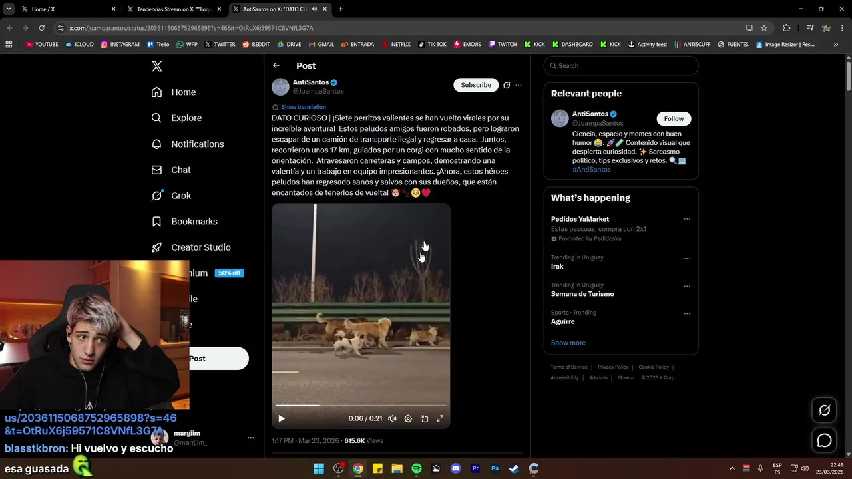Open the Irak trending topic
The image size is (852, 479).
tap(557, 266)
